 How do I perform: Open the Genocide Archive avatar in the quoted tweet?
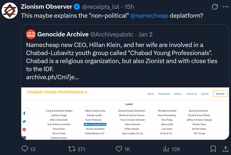30,34
